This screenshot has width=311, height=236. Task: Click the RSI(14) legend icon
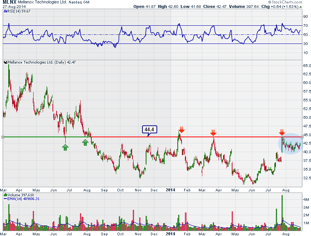coord(5,11)
